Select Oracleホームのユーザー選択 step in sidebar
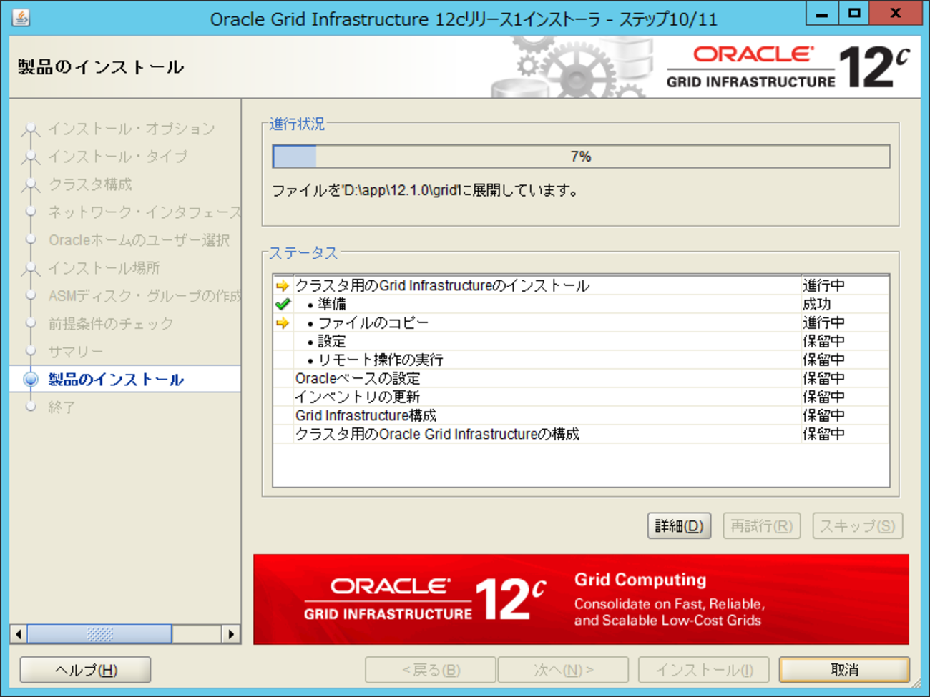930x697 pixels. pos(139,240)
